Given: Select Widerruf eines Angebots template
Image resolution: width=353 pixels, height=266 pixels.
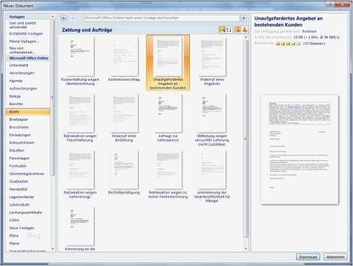Looking at the screenshot, I should pyautogui.click(x=212, y=62).
